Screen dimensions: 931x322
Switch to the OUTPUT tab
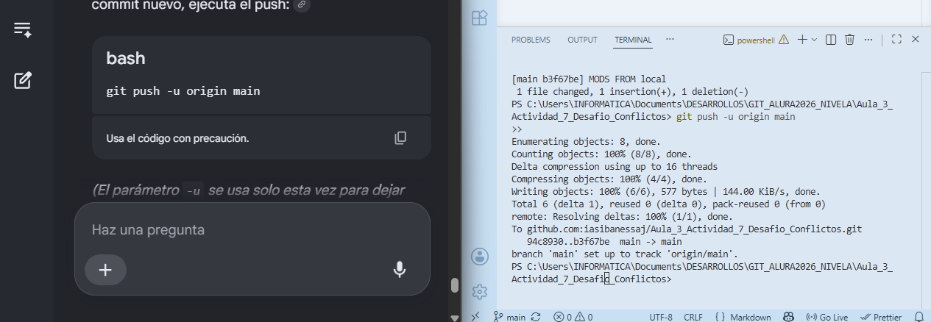(582, 40)
